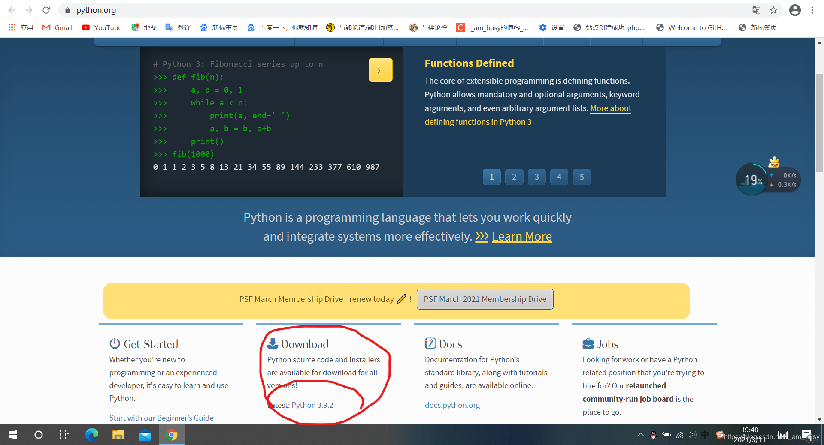Viewport: 824px width, 445px height.
Task: Open the translate page icon in address bar
Action: 756,10
